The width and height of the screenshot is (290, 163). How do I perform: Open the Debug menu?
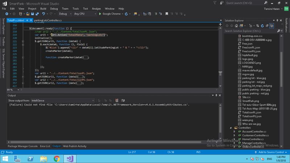(54, 9)
